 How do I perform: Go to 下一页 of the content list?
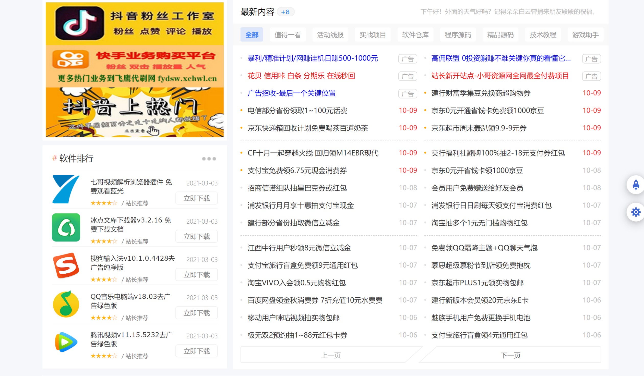click(511, 355)
